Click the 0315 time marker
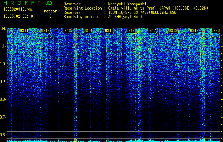 pyautogui.click(x=109, y=31)
